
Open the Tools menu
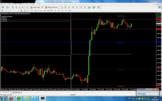[x=26, y=4]
